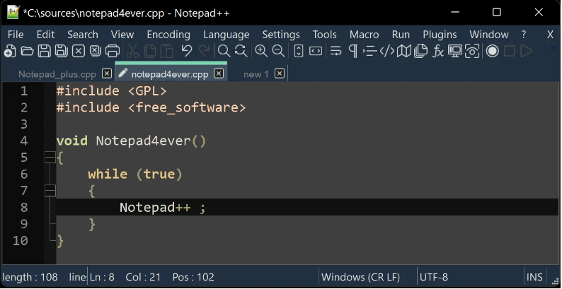The image size is (562, 289).
Task: Close the notepad4ever.cpp tab
Action: (219, 73)
